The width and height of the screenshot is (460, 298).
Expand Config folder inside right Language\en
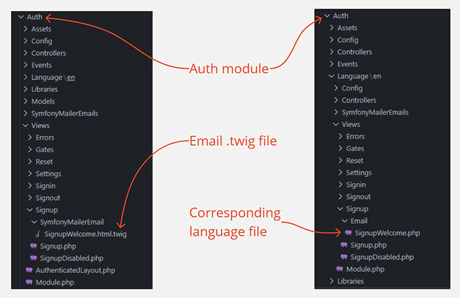click(x=336, y=88)
